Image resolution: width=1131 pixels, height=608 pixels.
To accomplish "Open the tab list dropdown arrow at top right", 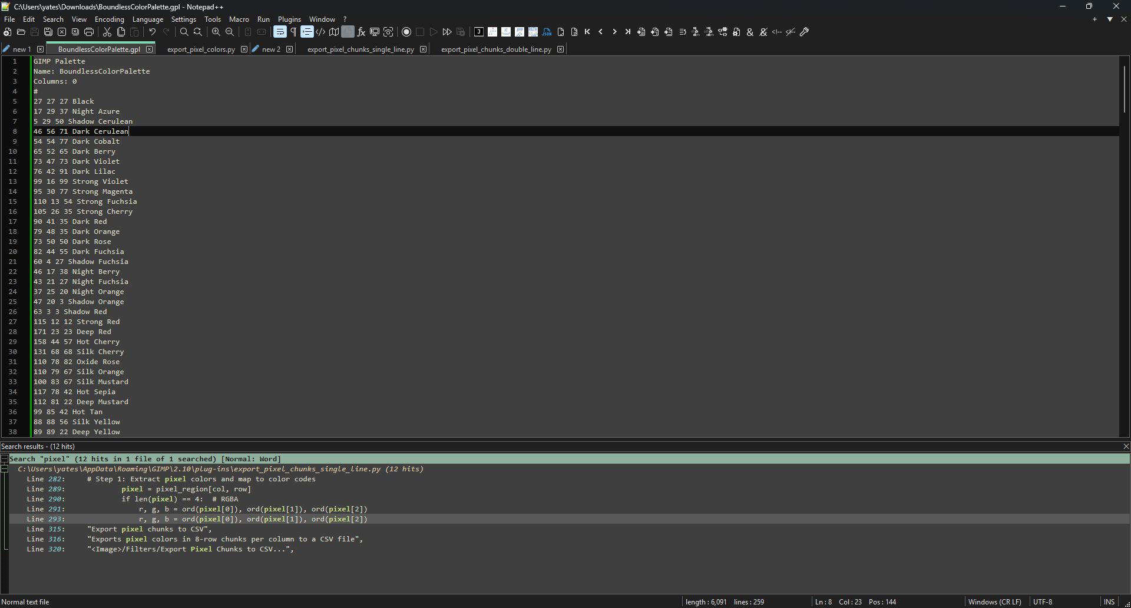I will point(1110,19).
